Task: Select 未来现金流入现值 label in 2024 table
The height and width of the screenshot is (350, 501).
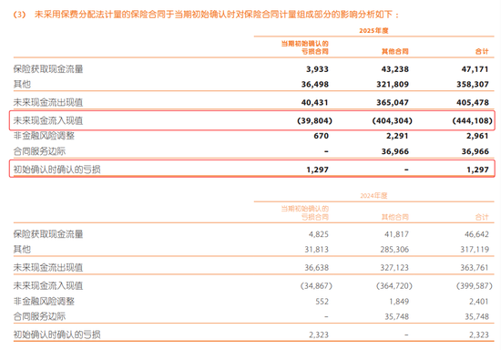Action: [48, 286]
